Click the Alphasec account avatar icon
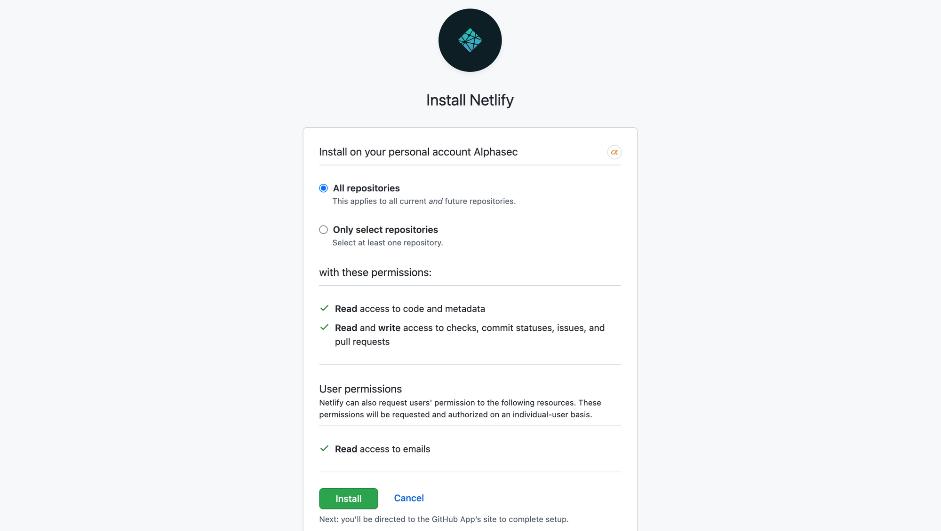Image resolution: width=941 pixels, height=531 pixels. 614,152
